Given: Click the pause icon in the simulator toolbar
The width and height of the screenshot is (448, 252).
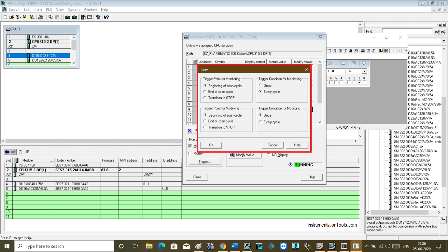Looking at the screenshot, I should click(393, 51).
